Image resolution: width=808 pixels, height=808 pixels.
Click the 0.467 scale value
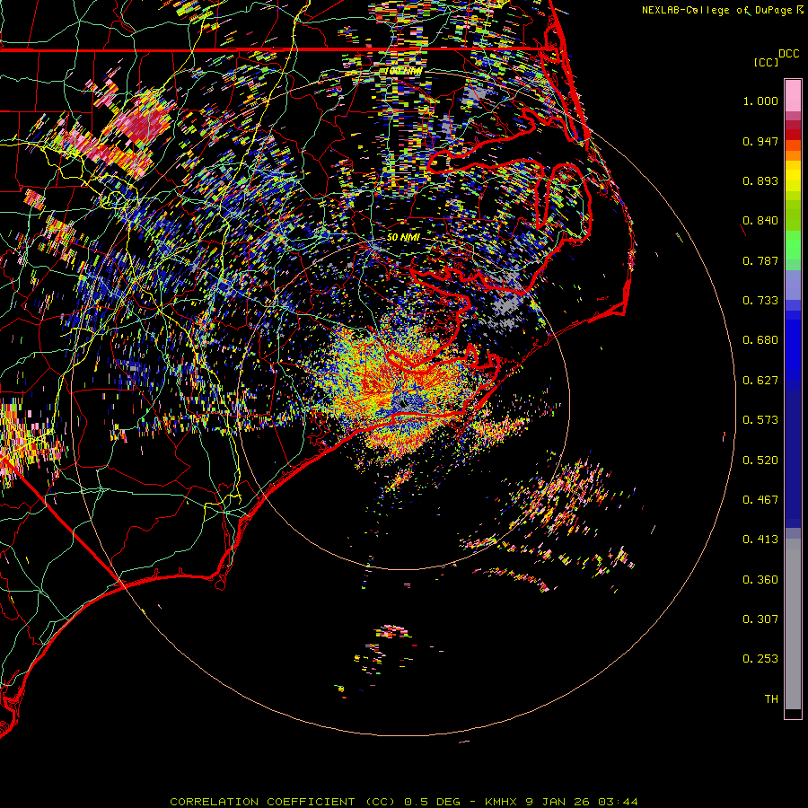click(760, 500)
